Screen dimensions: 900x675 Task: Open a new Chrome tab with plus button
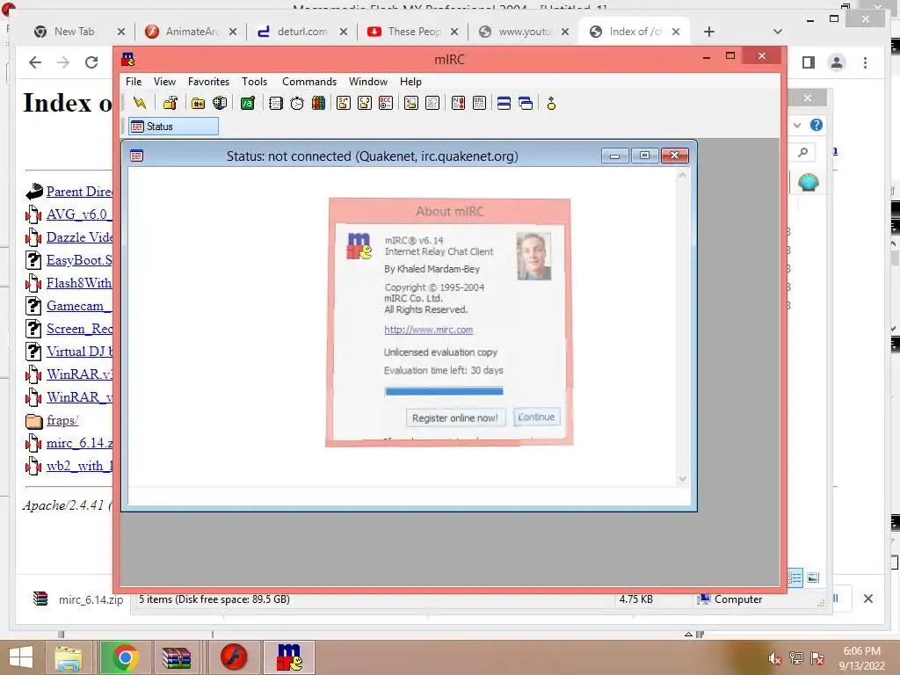click(709, 32)
